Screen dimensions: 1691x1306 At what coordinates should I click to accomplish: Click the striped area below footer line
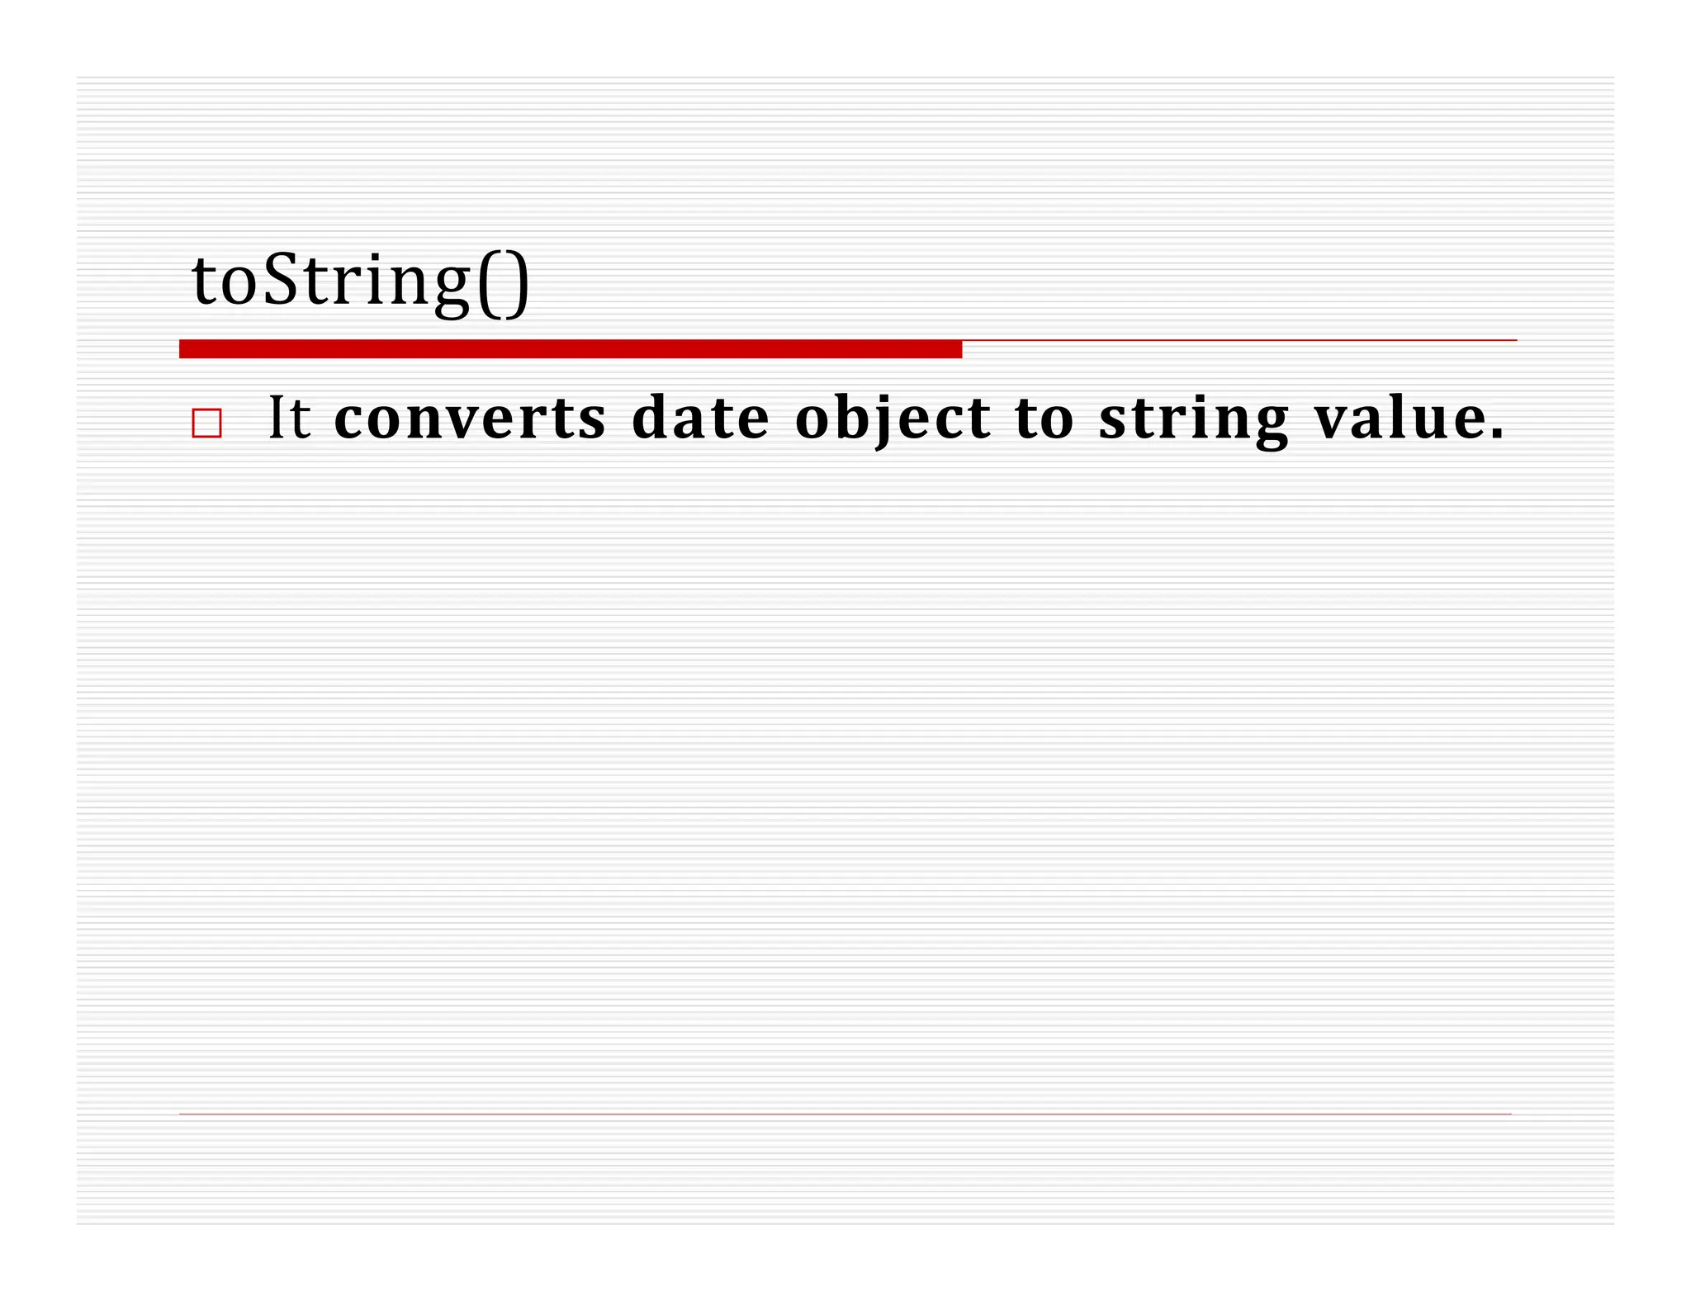pos(845,1170)
